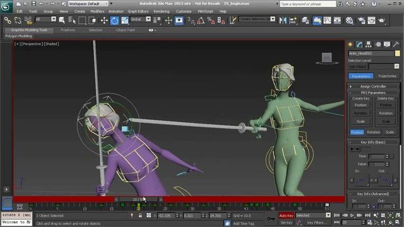
Task: Open the Rendered Frame Window icon
Action: click(x=371, y=20)
